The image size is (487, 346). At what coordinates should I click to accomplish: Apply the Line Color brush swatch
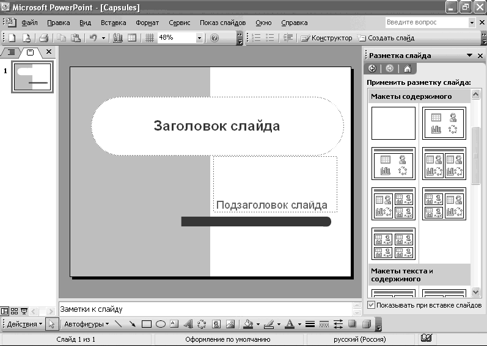[x=269, y=324]
